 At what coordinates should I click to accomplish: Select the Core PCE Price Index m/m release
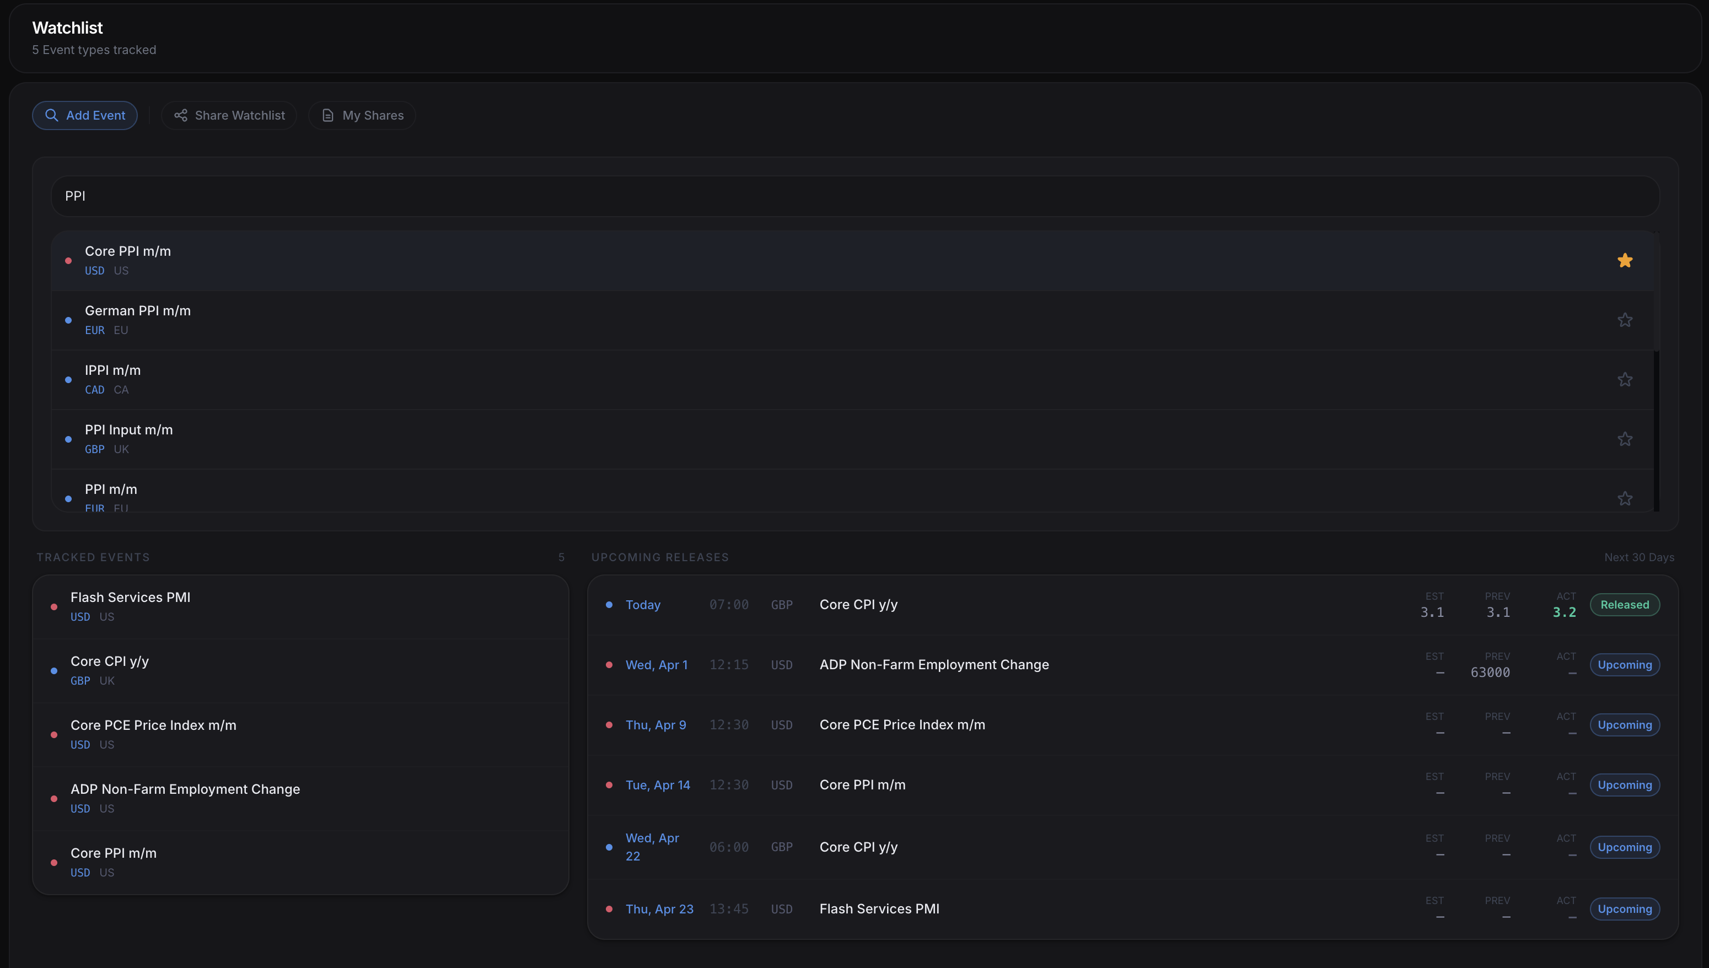click(902, 725)
